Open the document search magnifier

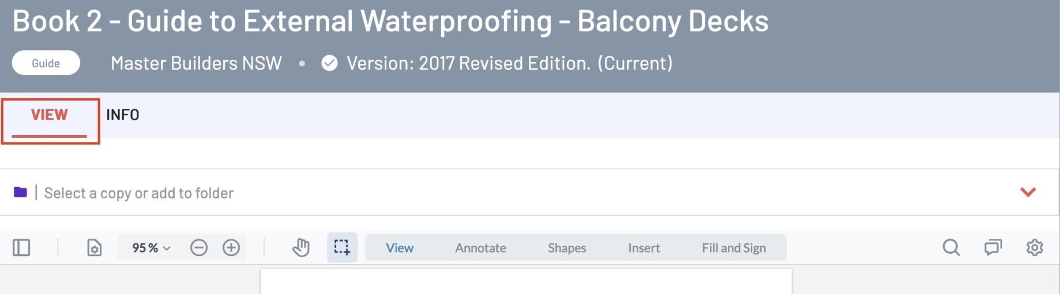pos(951,248)
